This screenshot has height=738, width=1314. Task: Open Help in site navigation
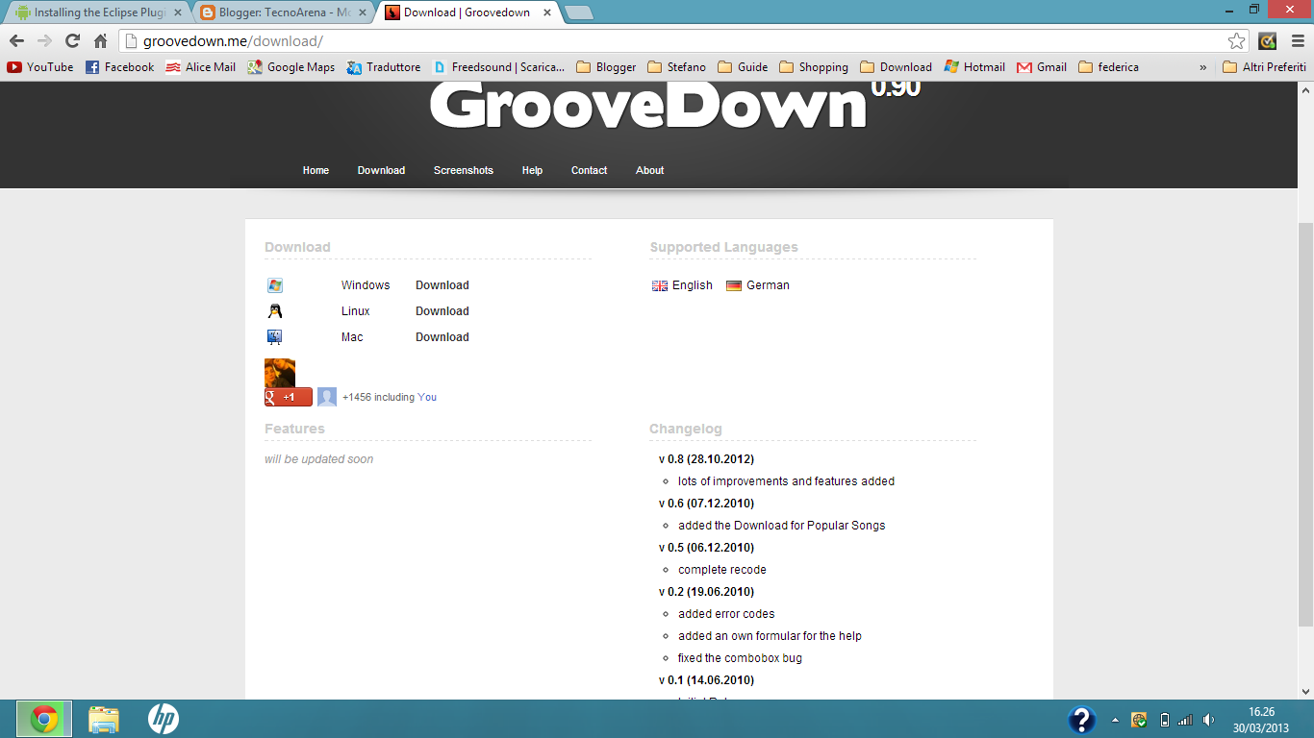[x=532, y=170]
